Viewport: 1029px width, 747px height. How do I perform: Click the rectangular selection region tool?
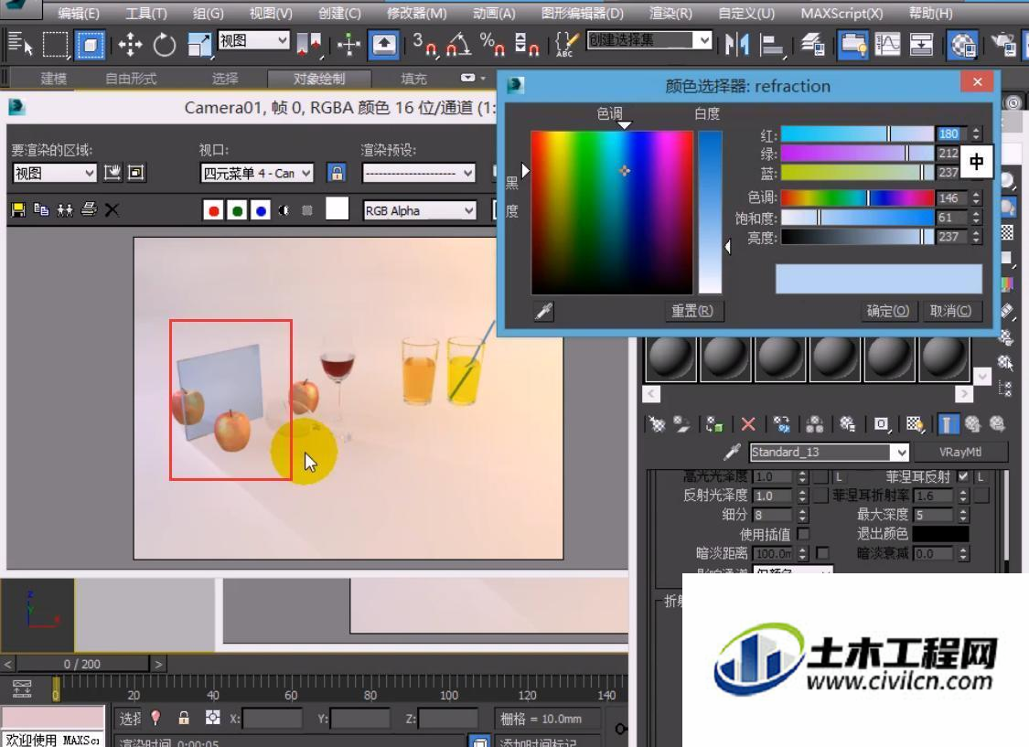point(55,45)
